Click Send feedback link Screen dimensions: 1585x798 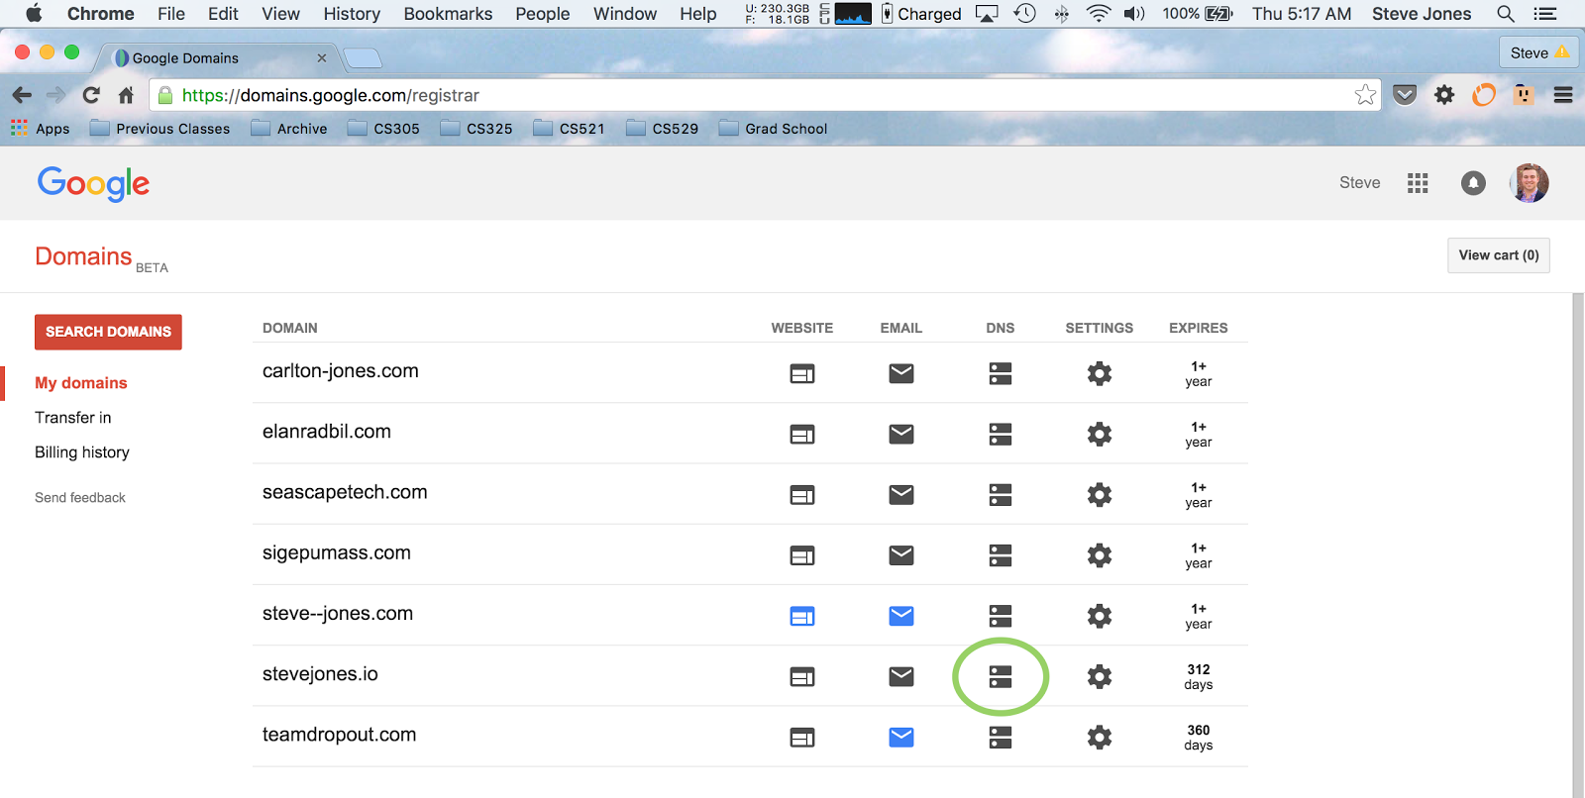pyautogui.click(x=80, y=498)
